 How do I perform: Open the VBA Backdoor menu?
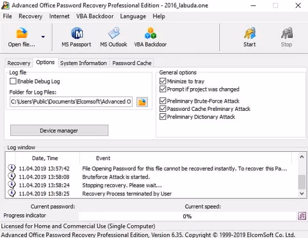click(x=95, y=16)
